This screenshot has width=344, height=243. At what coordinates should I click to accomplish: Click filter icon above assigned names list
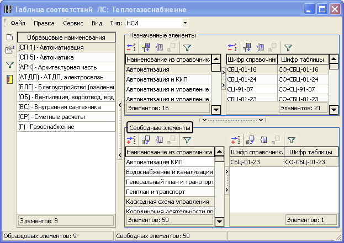click(187, 48)
